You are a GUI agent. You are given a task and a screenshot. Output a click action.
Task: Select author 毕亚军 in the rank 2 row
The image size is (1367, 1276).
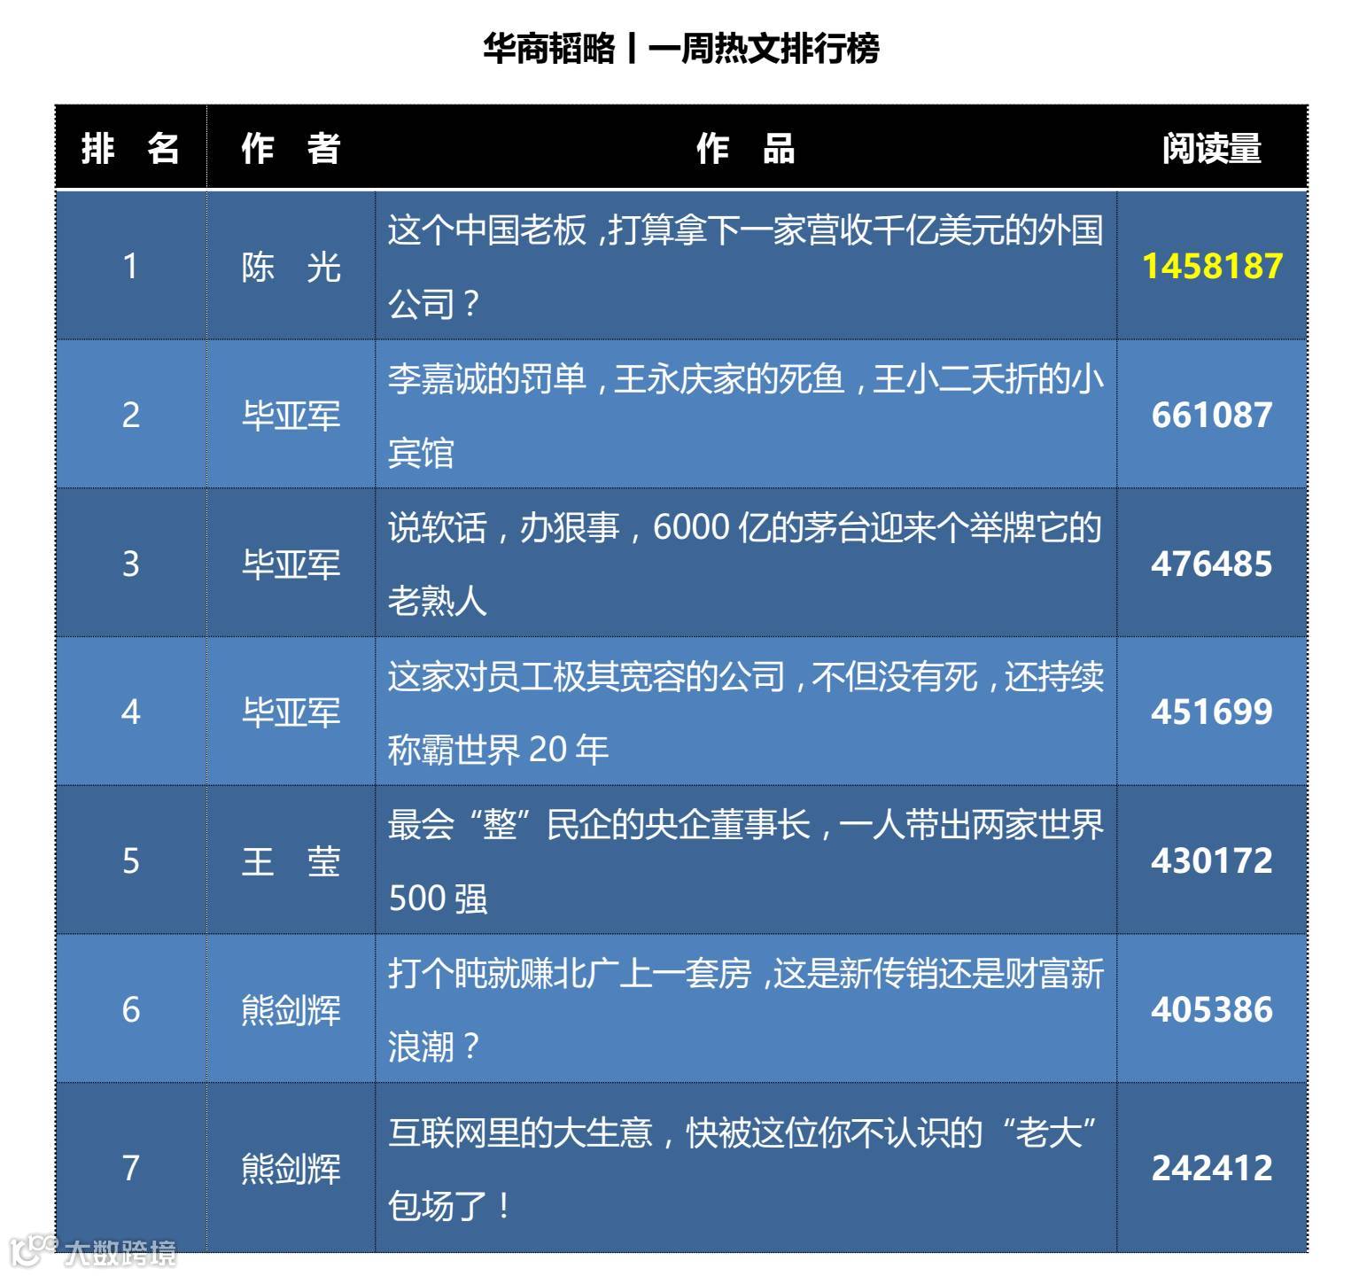(x=291, y=415)
